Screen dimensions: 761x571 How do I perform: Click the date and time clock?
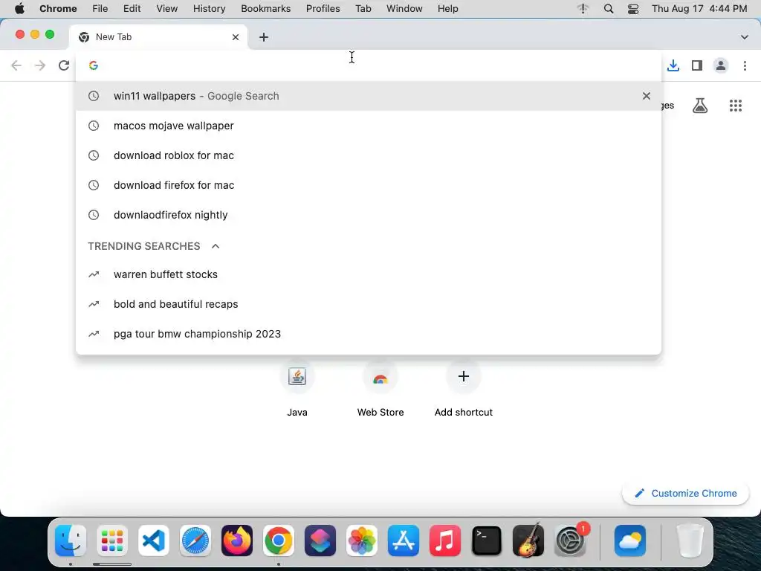(x=699, y=8)
